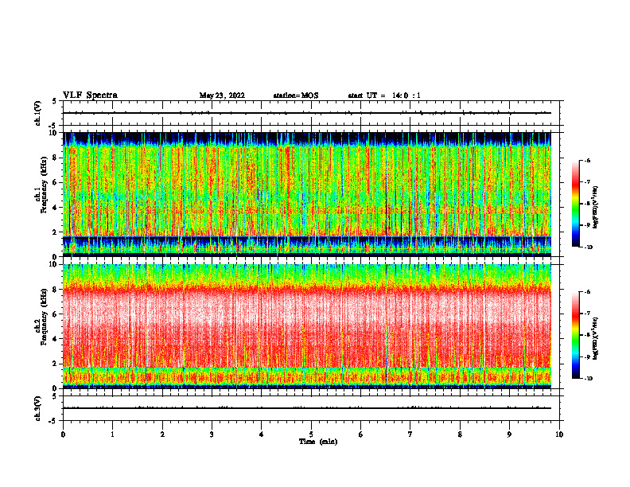Select the "start UT = 14: 0 : 1" text

tap(384, 95)
